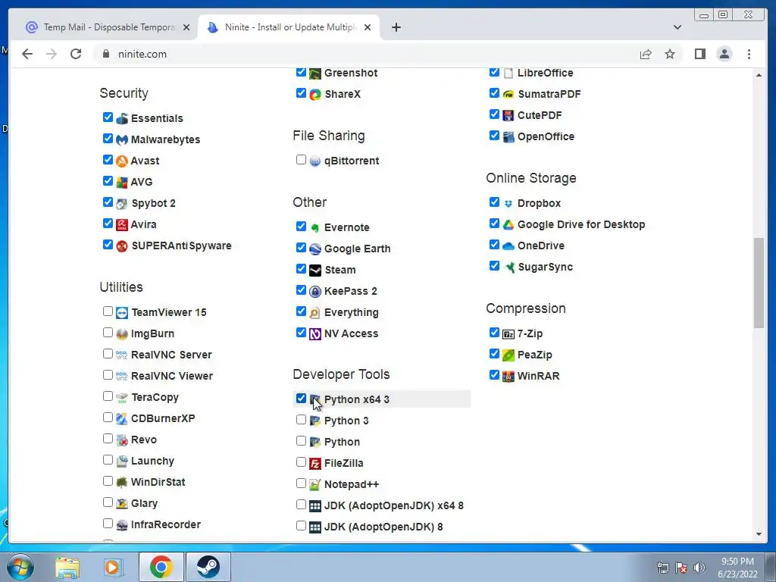Click the FileZilla red icon
Image resolution: width=776 pixels, height=582 pixels.
[315, 464]
